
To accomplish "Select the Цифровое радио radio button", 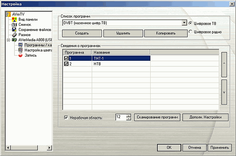I will click(x=190, y=32).
